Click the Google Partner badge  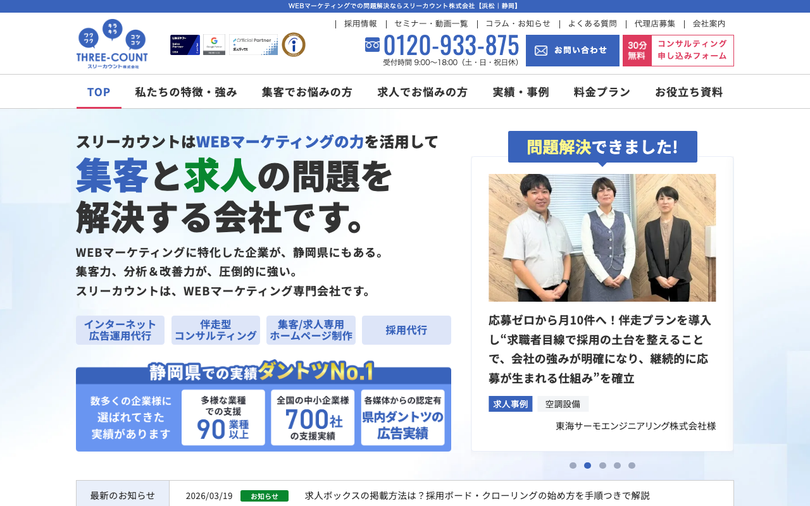pos(214,45)
